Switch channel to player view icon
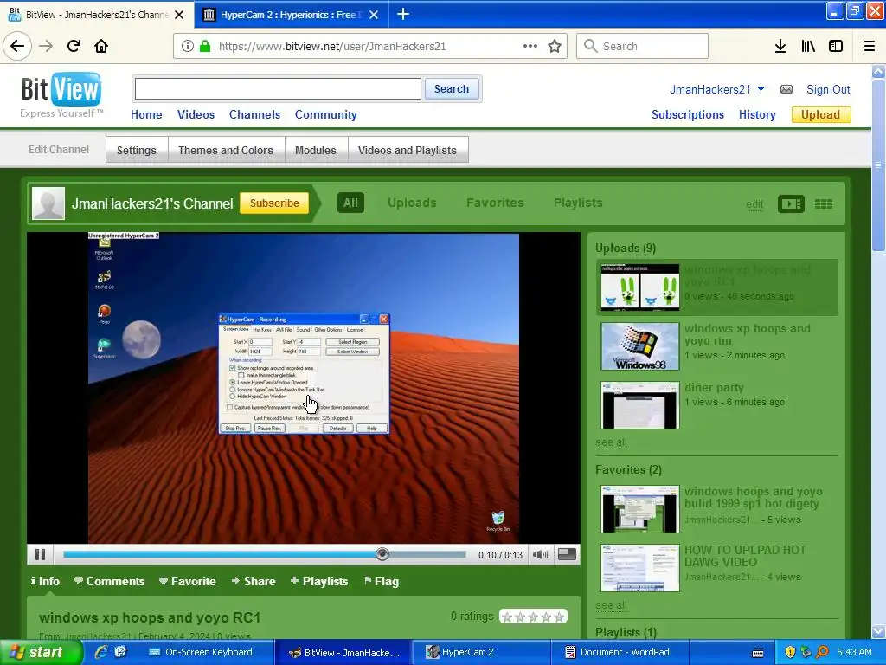Viewport: 886px width, 665px height. click(791, 204)
